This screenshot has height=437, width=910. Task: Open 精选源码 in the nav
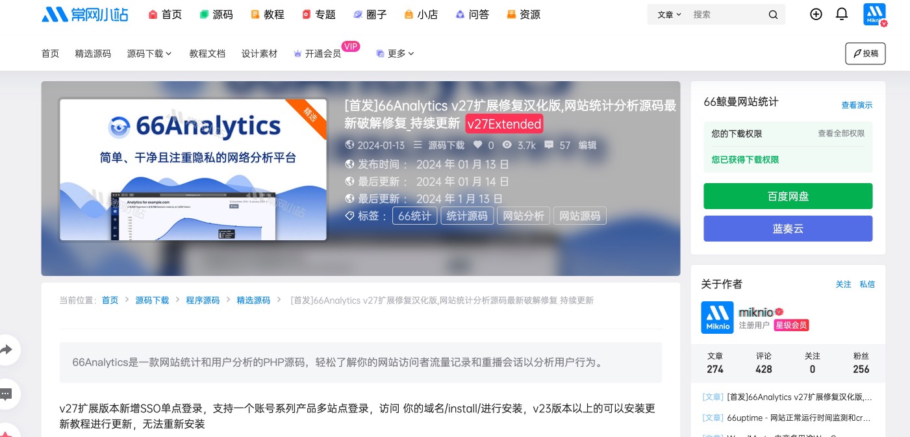(x=93, y=54)
